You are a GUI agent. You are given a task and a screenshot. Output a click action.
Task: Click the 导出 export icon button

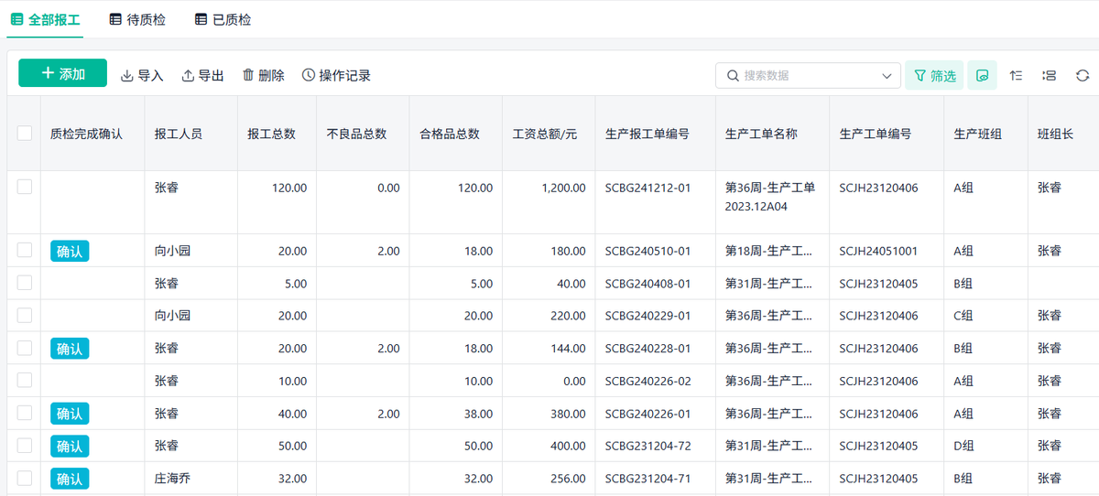pyautogui.click(x=202, y=75)
